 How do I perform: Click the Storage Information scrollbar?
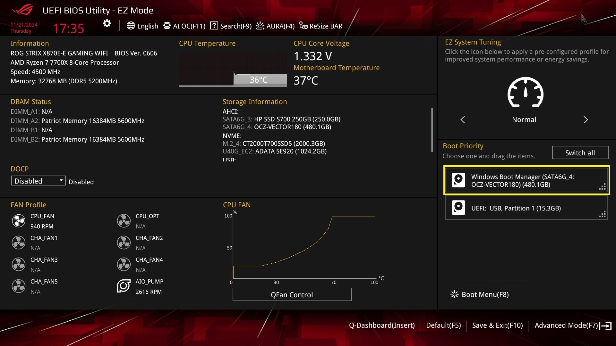click(432, 130)
